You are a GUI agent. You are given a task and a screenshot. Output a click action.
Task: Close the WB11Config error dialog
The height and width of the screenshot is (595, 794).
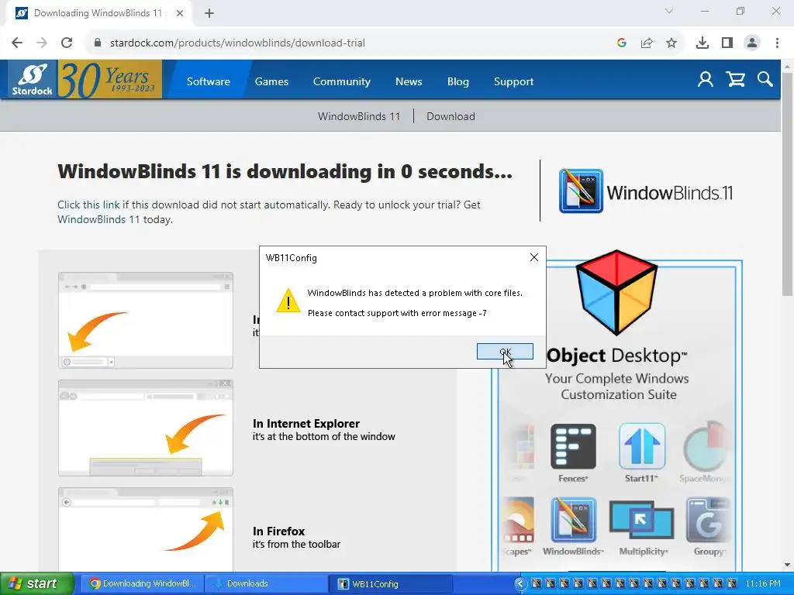533,257
